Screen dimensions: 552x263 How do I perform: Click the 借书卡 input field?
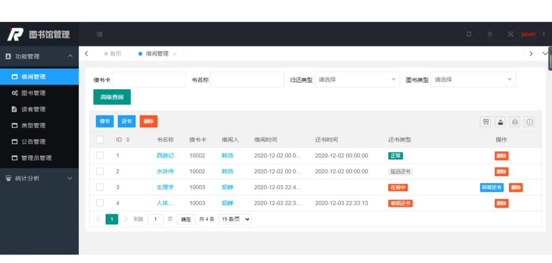tap(149, 79)
